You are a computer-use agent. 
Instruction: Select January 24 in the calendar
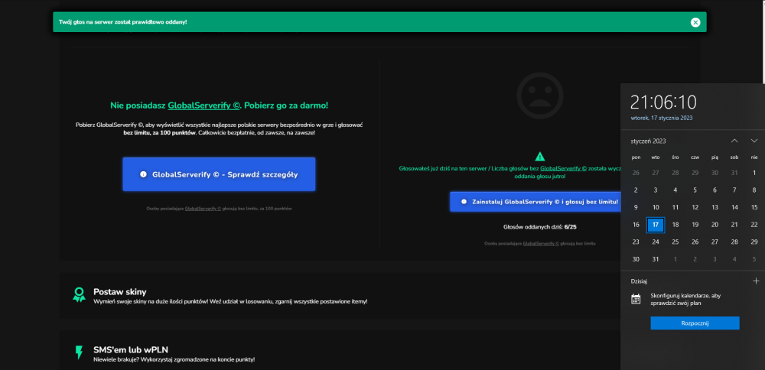pyautogui.click(x=656, y=242)
